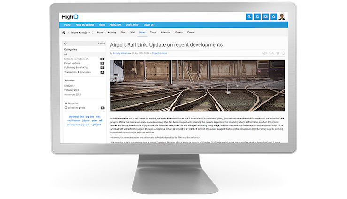Open the February 2016 archive
The image size is (347, 199).
[72, 90]
